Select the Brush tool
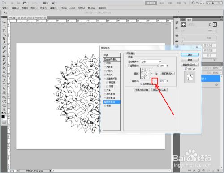This screenshot has width=224, height=173. click(4, 52)
